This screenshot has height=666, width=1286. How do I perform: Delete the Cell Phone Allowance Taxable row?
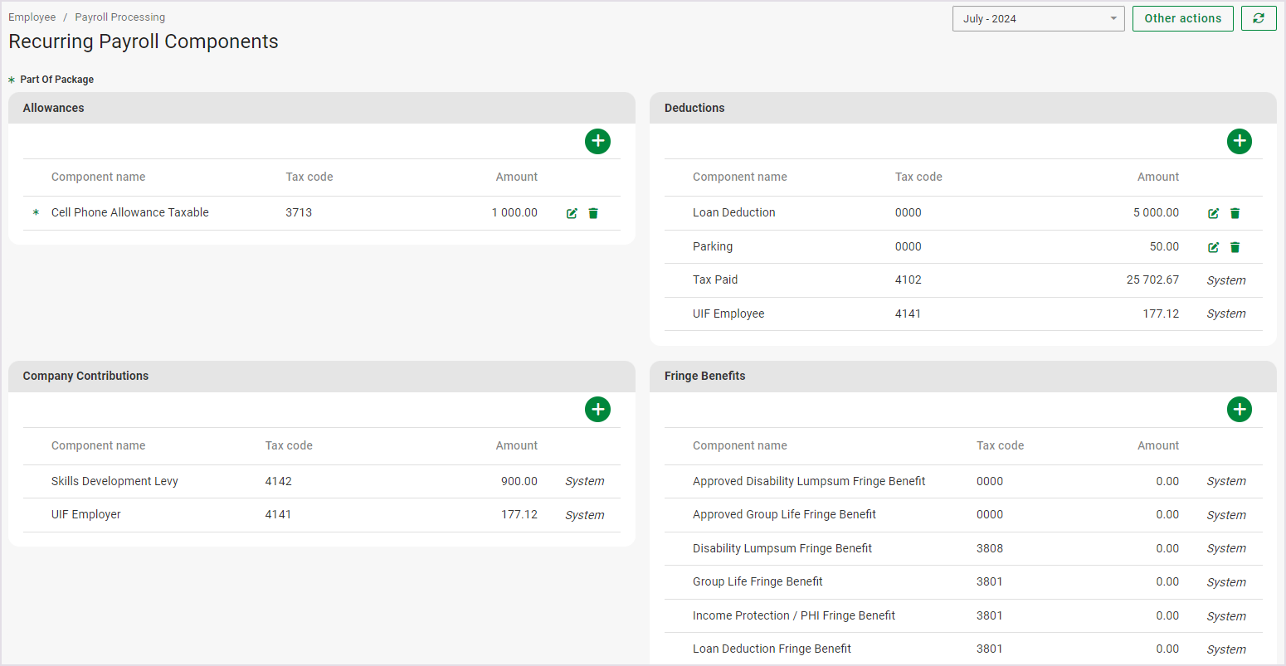593,213
